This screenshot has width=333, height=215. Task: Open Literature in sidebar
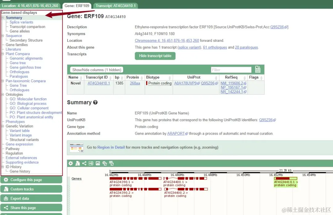pyautogui.click(x=13, y=49)
